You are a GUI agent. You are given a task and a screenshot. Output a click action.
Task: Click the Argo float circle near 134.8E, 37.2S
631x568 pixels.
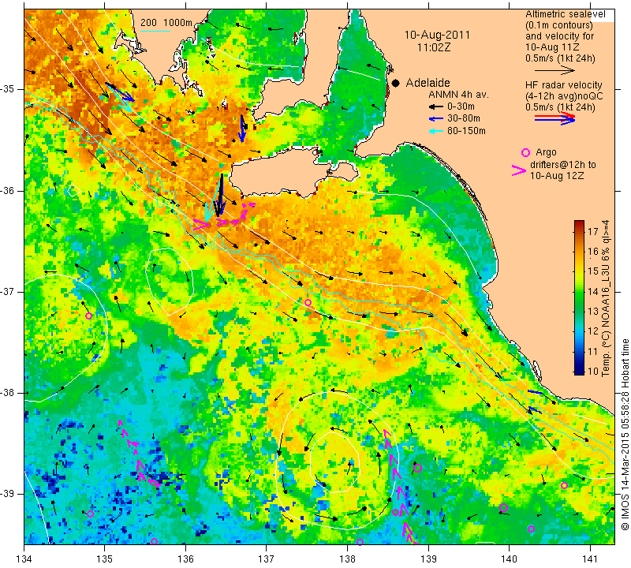point(89,316)
